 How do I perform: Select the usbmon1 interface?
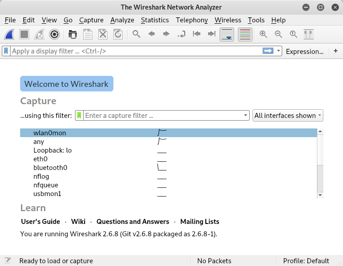click(x=168, y=194)
